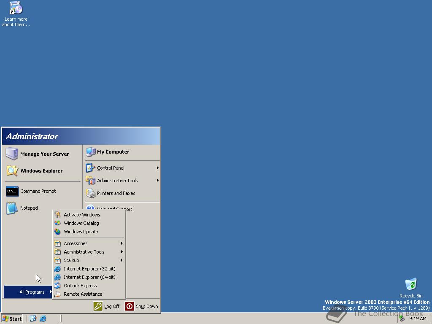Click the Log Off key icon

coord(98,306)
